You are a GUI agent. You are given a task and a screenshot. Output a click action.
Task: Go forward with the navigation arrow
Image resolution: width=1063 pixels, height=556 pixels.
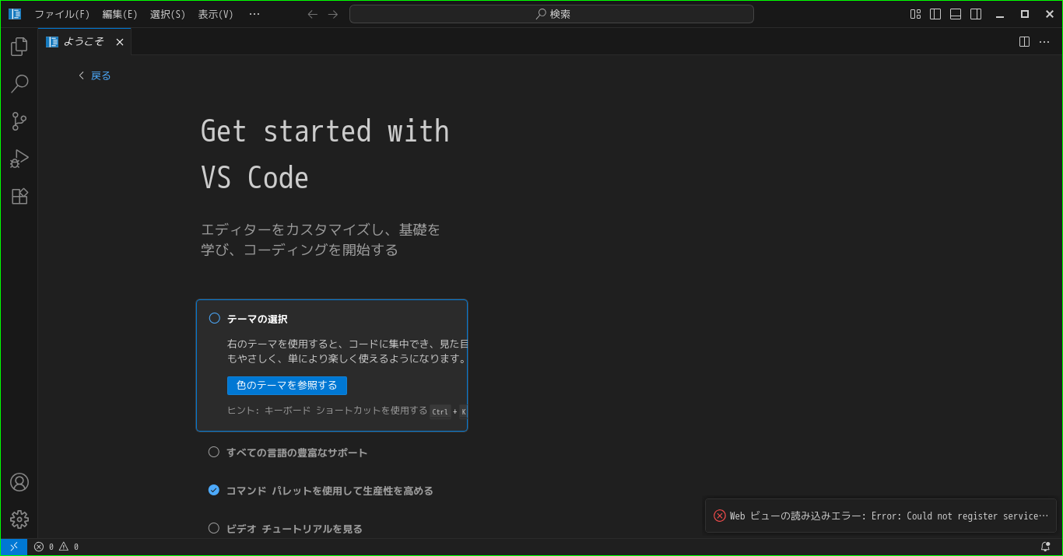pos(333,14)
